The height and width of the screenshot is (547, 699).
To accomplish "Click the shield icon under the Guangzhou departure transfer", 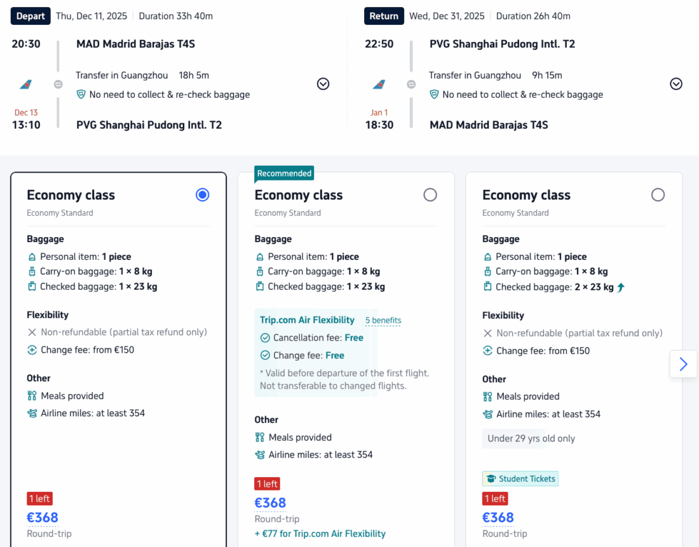I will tap(81, 95).
